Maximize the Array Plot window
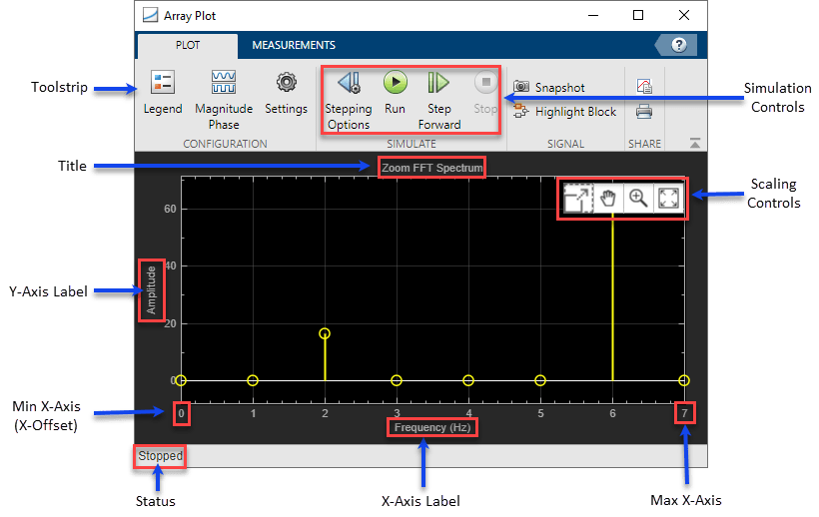The image size is (819, 517). pos(638,15)
